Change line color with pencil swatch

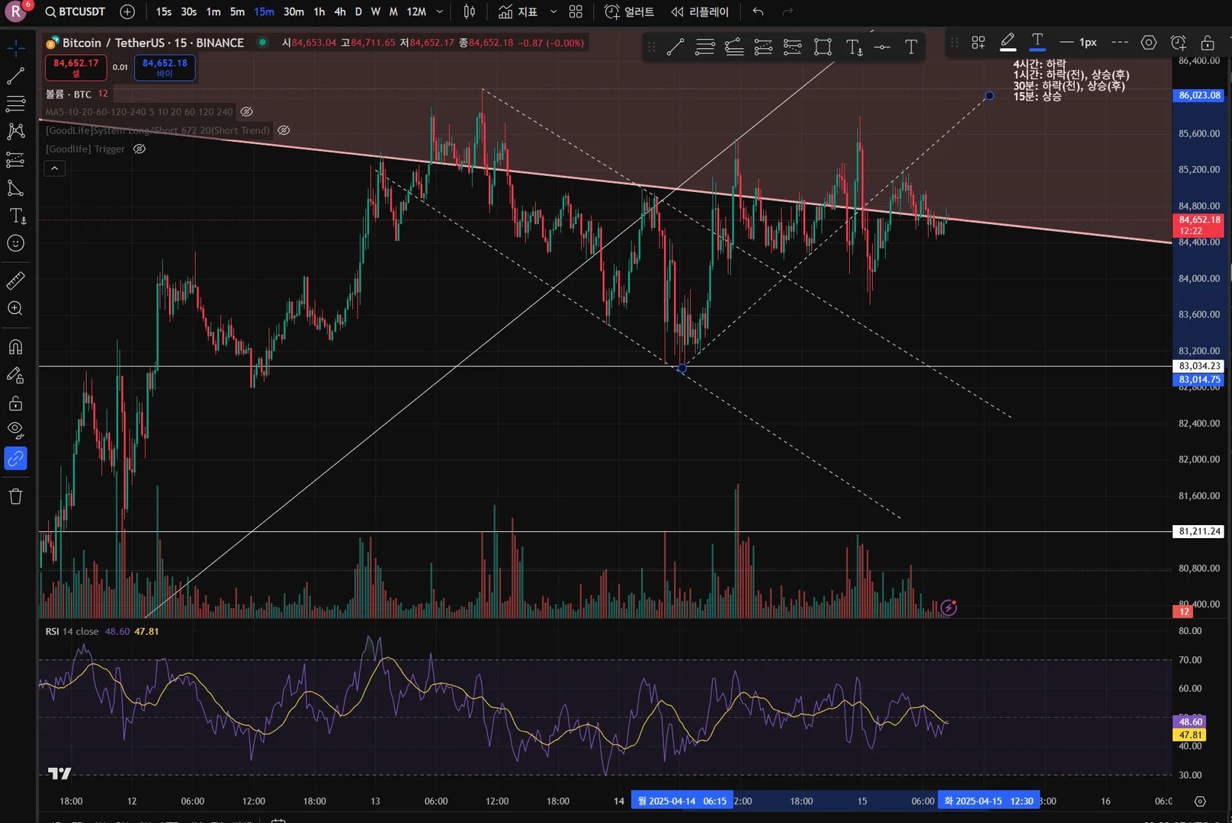click(1008, 43)
